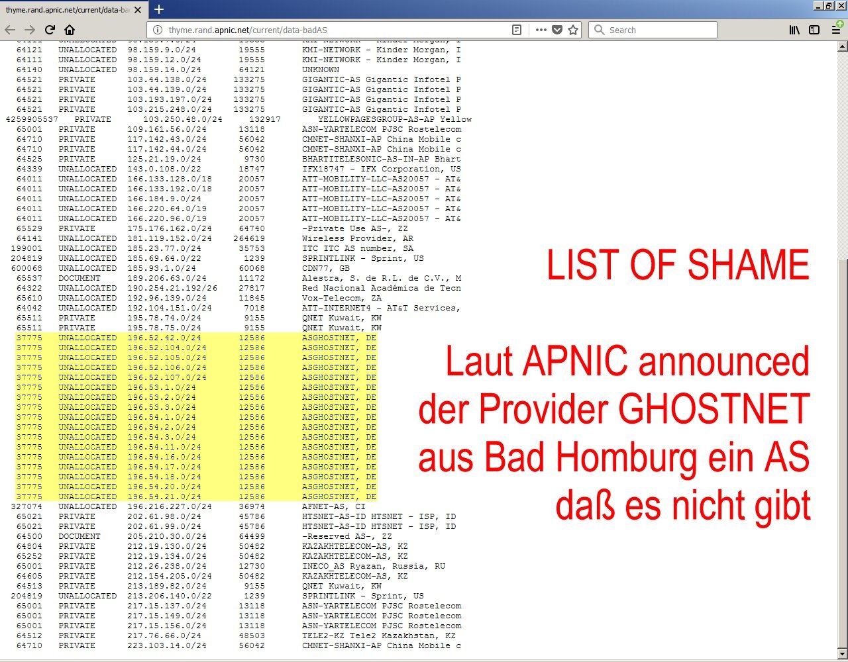This screenshot has width=848, height=662.
Task: Toggle the sidebar view
Action: [x=814, y=30]
